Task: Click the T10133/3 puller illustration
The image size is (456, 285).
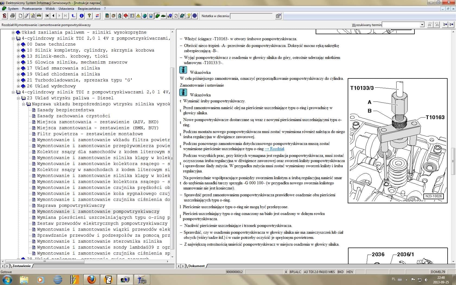Action: (397, 141)
